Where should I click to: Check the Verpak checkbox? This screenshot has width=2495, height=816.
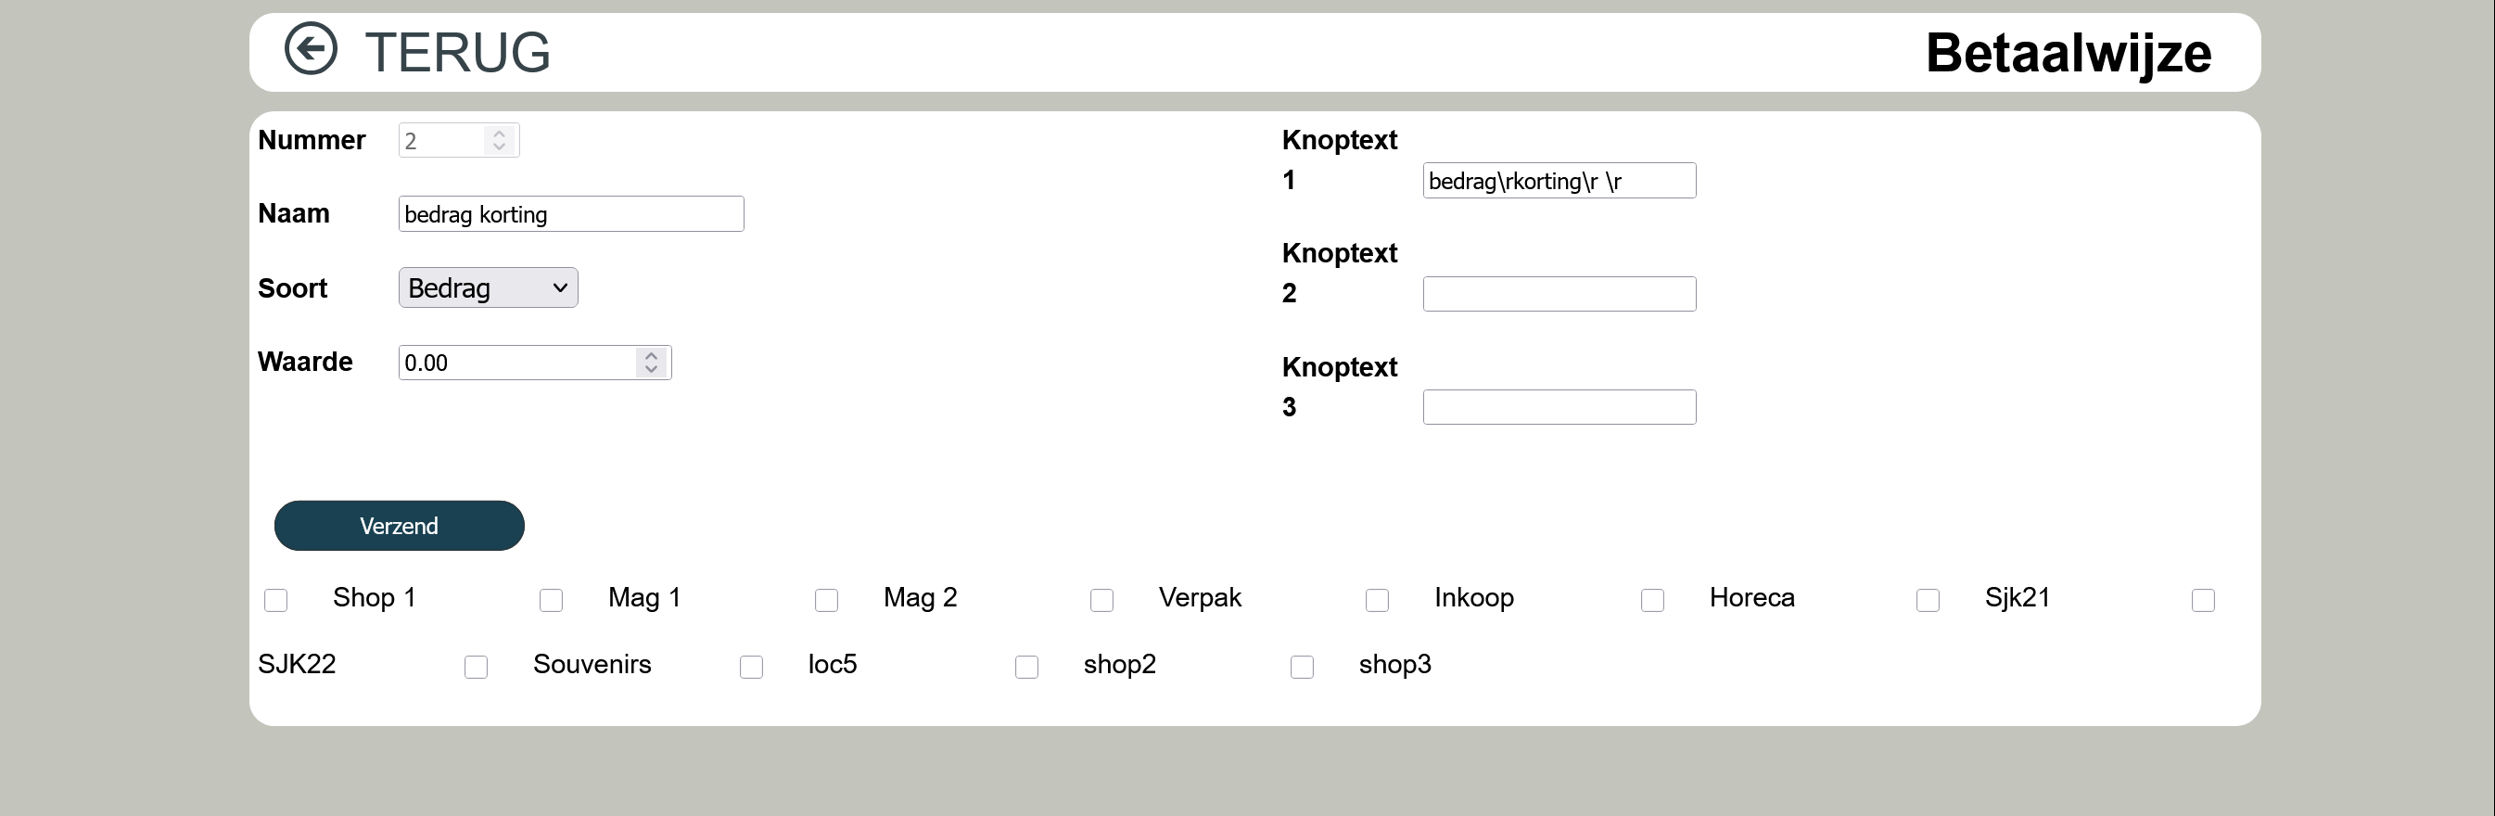pos(1101,600)
